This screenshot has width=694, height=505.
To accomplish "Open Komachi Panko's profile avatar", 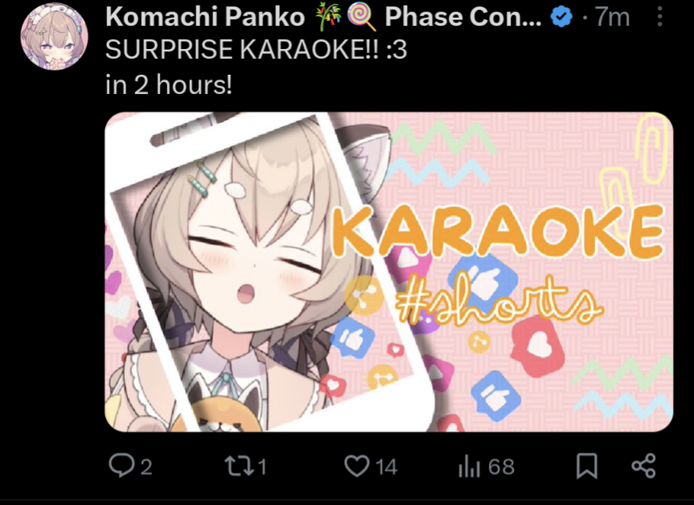I will pos(54,37).
